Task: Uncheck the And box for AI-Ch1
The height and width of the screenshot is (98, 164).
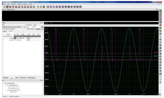Action: [x=17, y=40]
